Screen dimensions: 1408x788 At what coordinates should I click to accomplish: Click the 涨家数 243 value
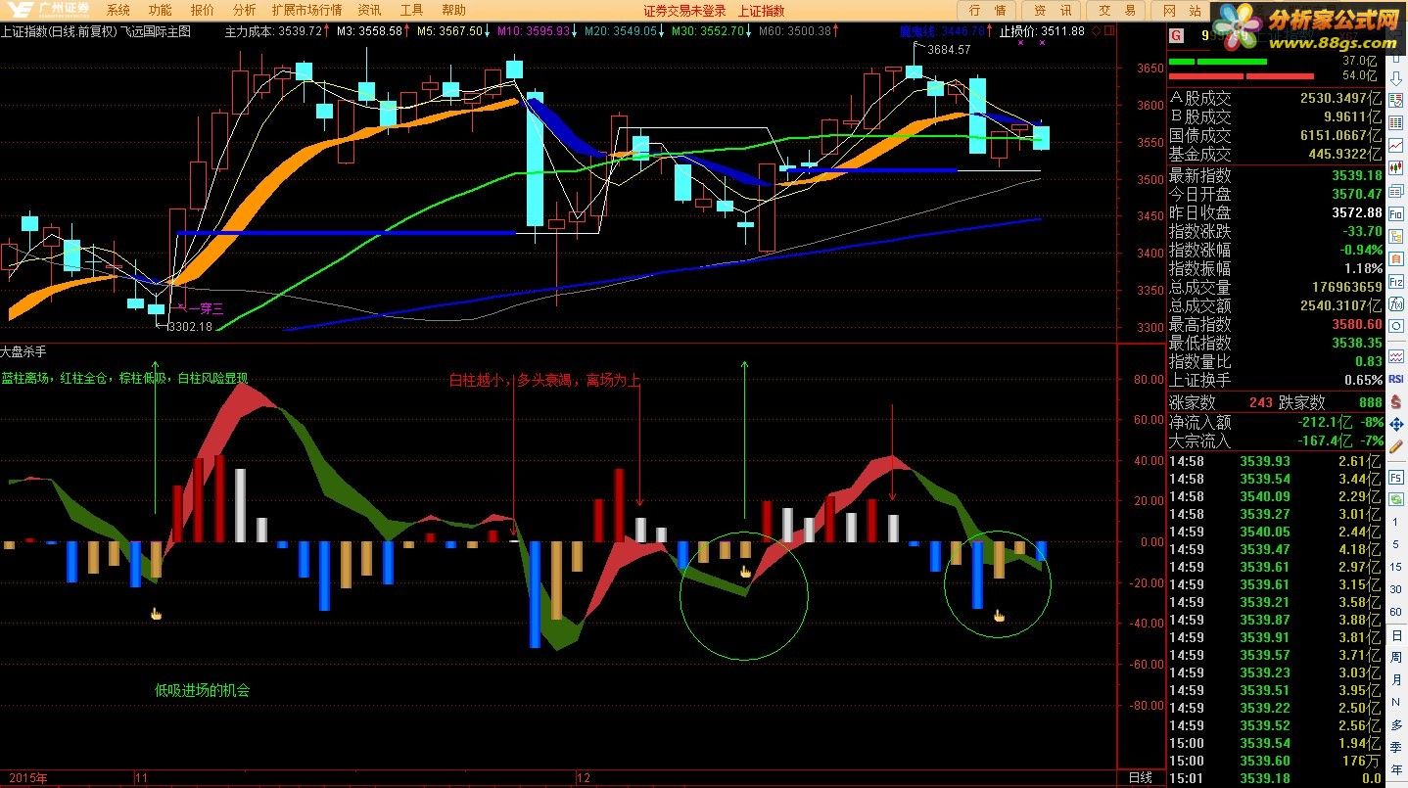tap(1261, 402)
